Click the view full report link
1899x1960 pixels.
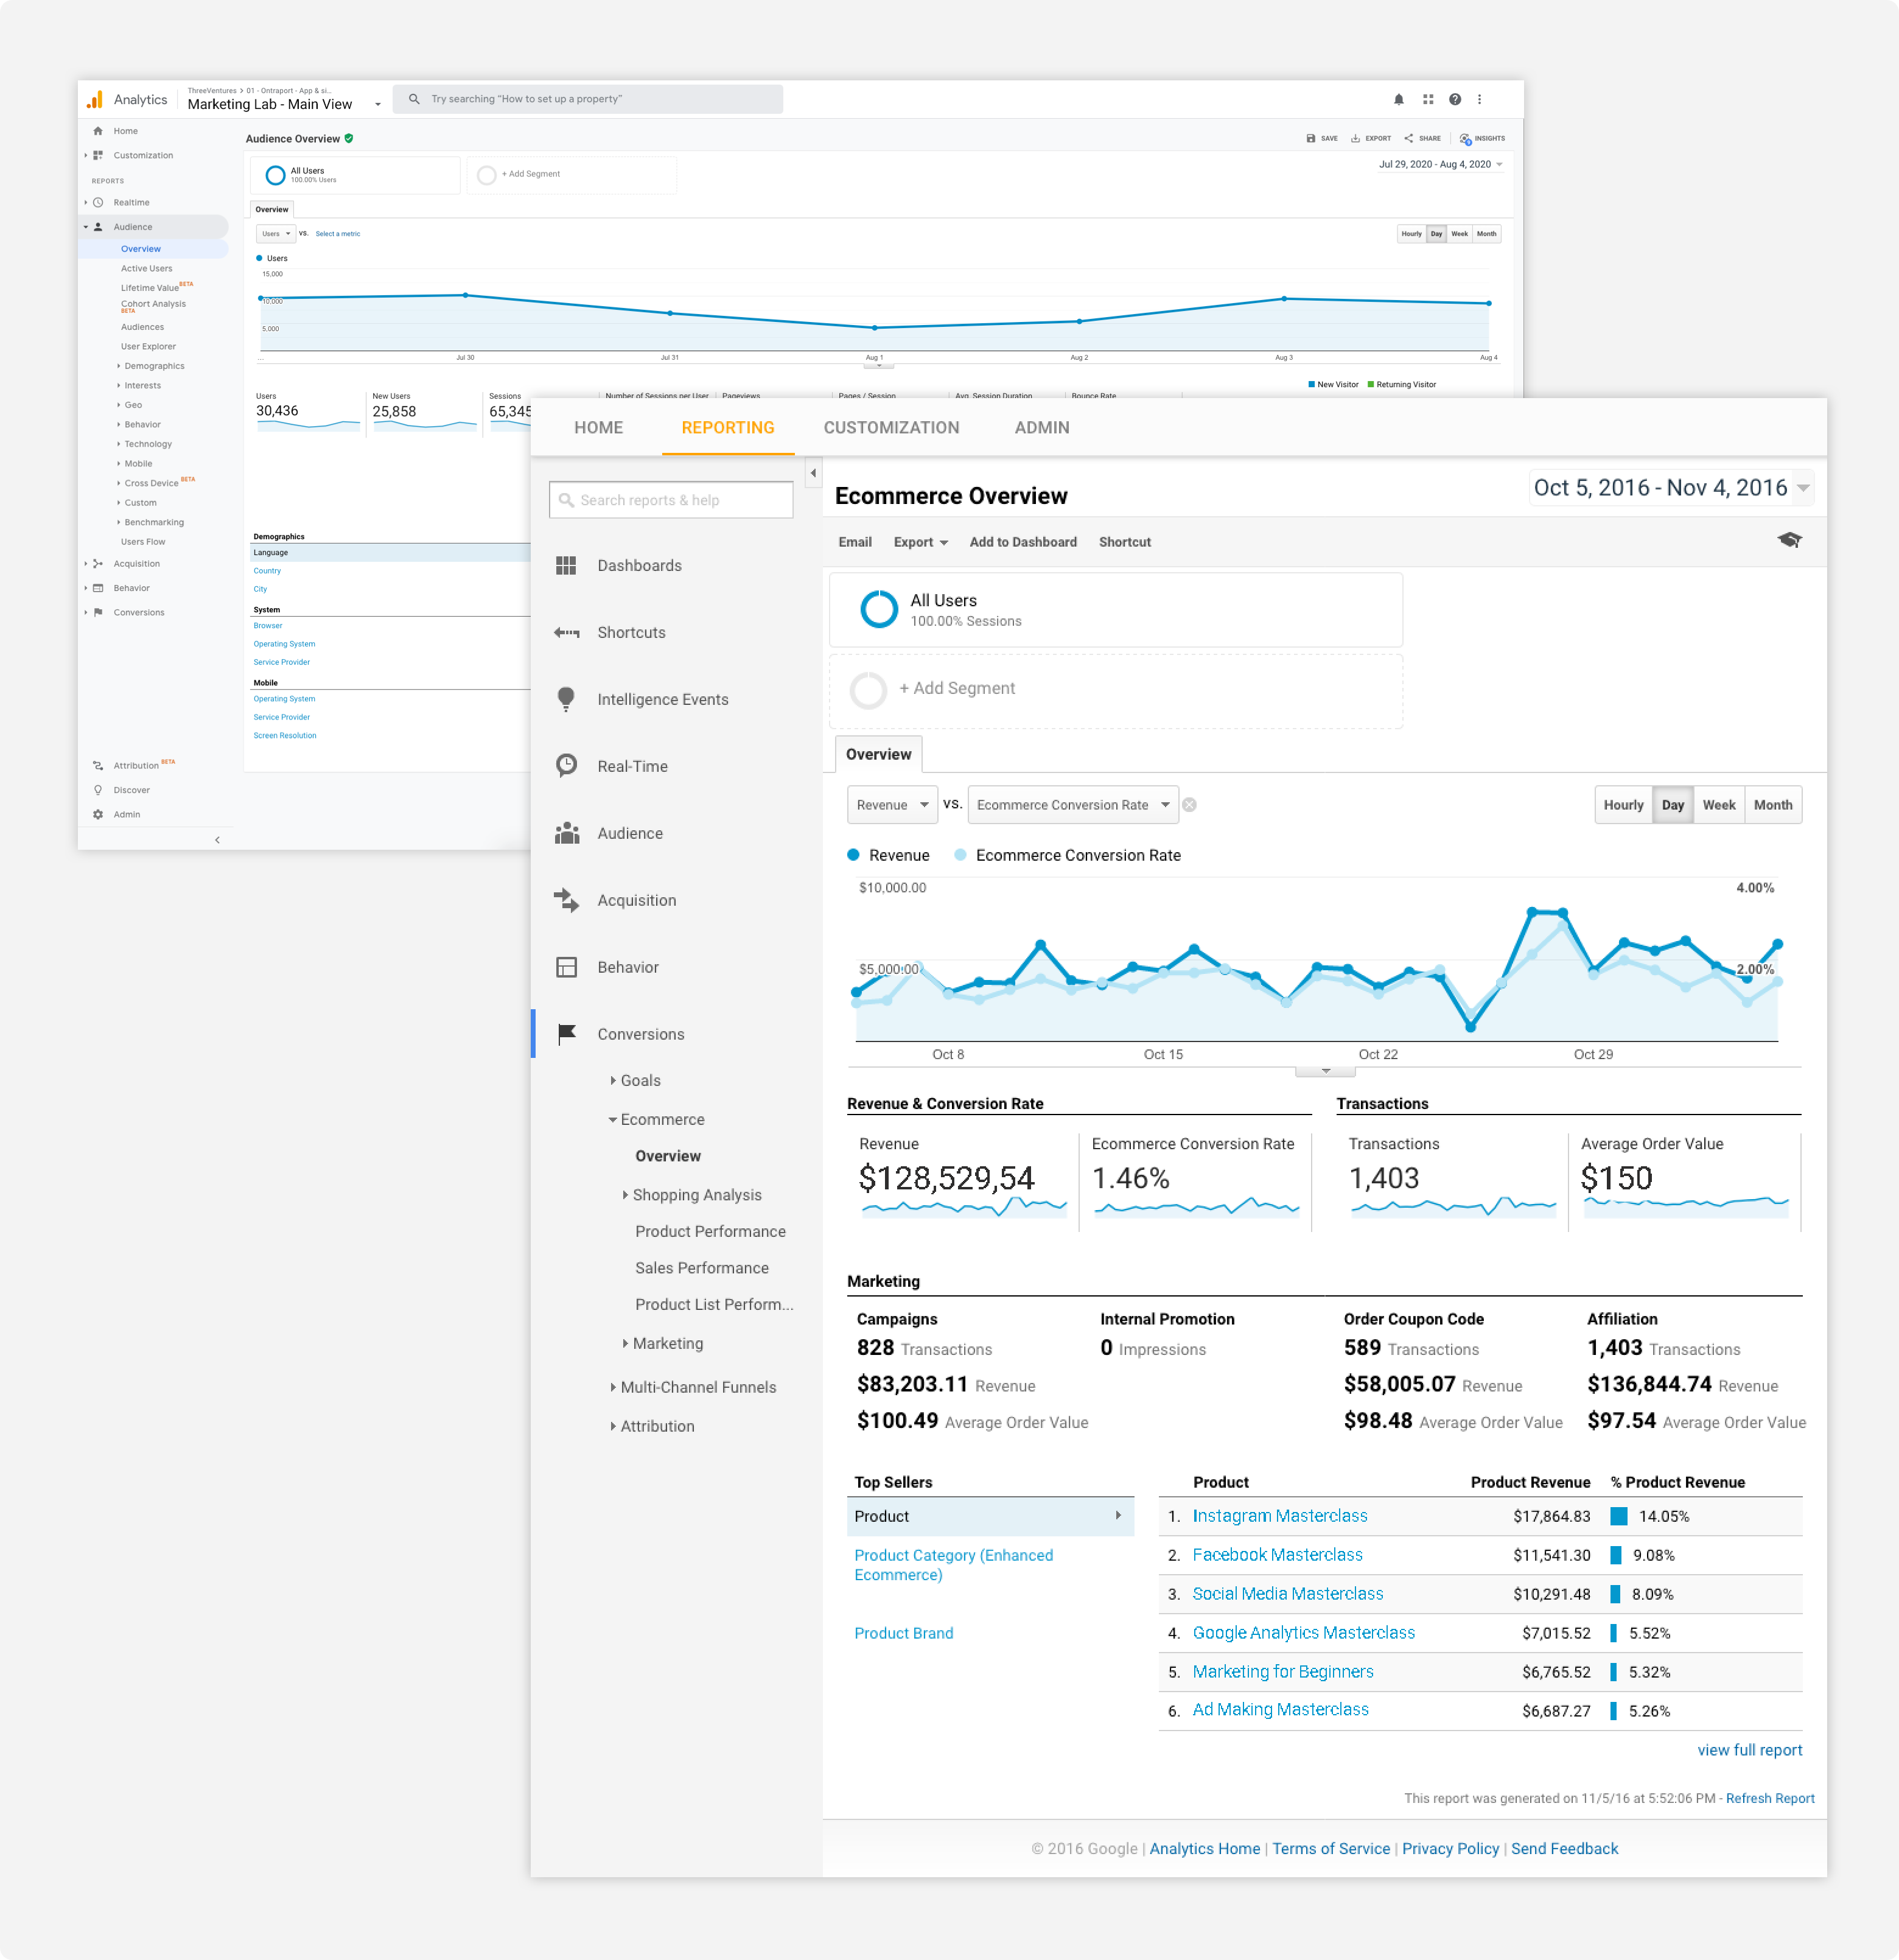click(x=1749, y=1749)
